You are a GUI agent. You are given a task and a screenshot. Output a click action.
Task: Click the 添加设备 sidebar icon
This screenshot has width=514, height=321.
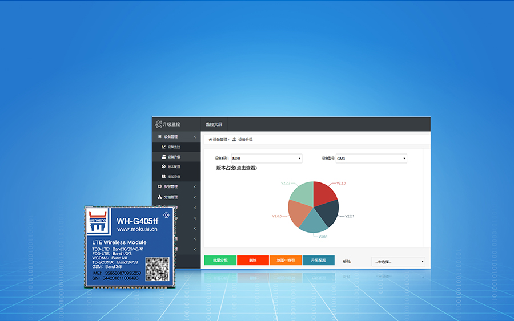point(163,177)
